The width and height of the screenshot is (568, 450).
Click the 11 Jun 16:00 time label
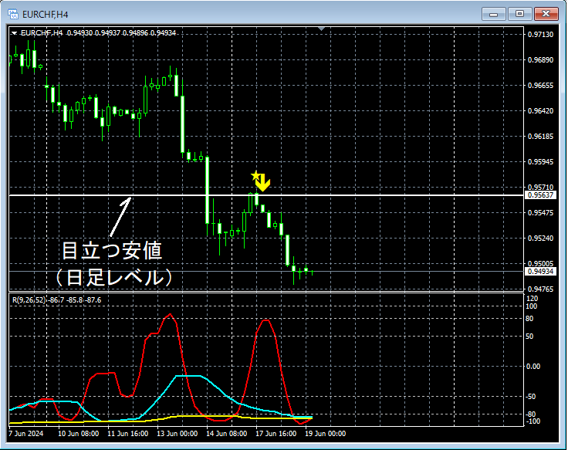(x=128, y=434)
